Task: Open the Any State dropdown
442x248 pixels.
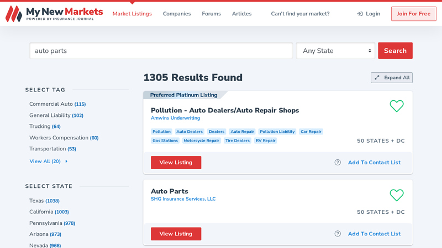Action: point(335,51)
